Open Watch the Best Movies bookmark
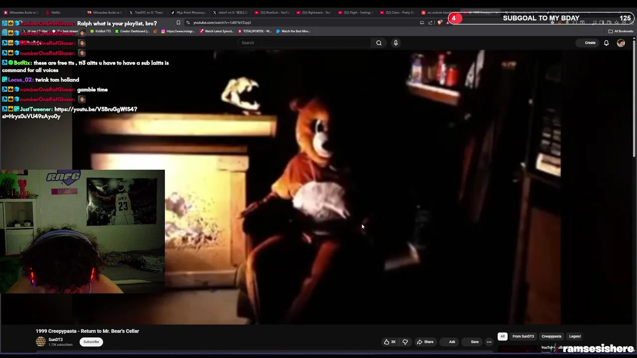Screen dimensions: 637x358 tap(293, 31)
